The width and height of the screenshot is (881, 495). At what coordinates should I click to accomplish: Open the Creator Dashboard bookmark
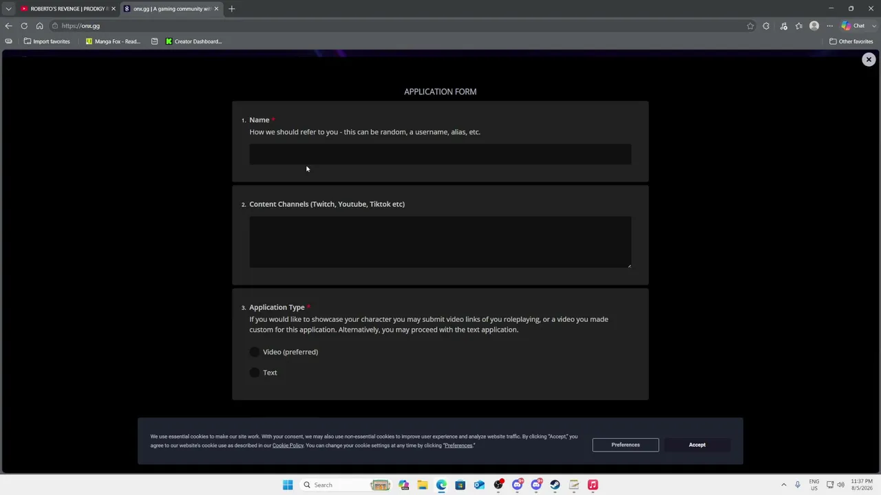point(193,41)
